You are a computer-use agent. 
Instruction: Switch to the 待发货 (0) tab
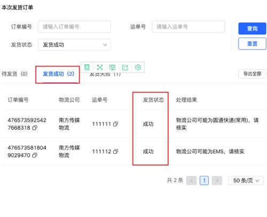(14, 73)
